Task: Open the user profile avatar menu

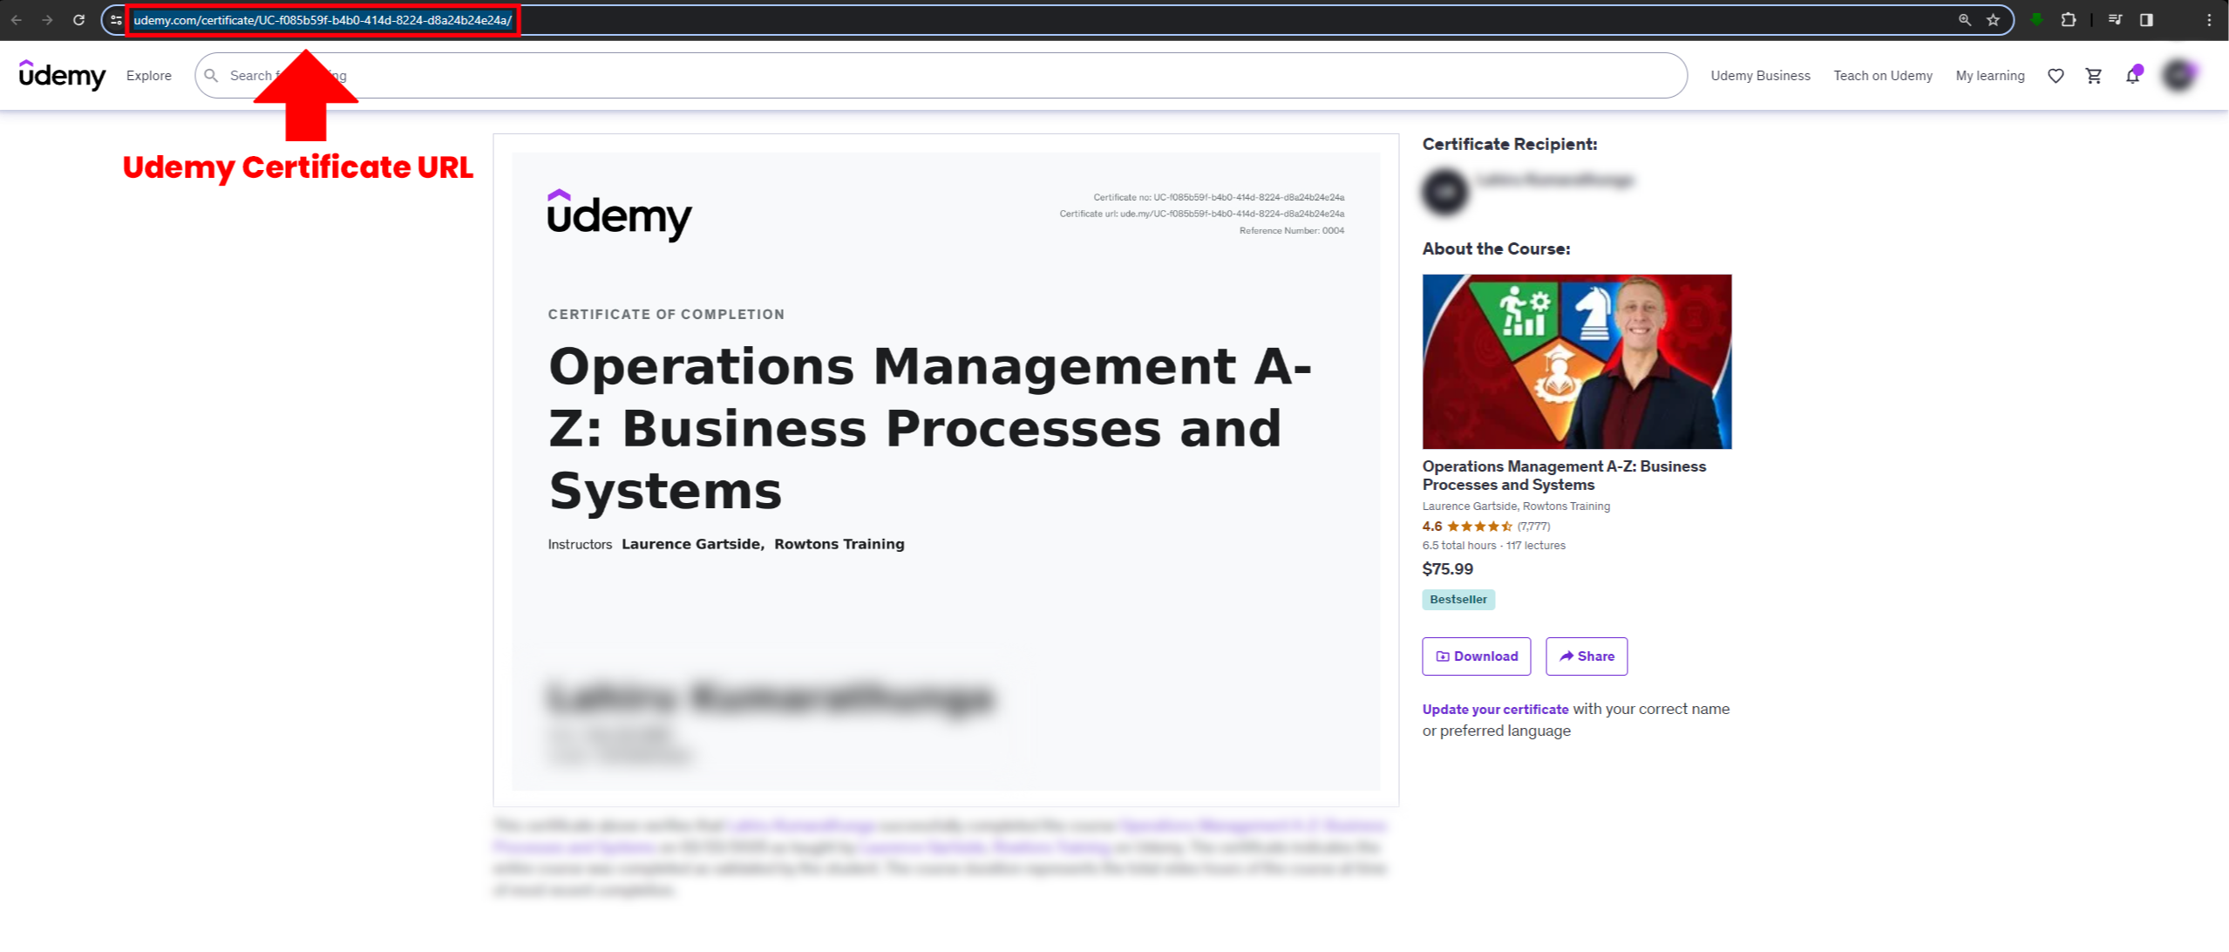Action: pos(2178,76)
